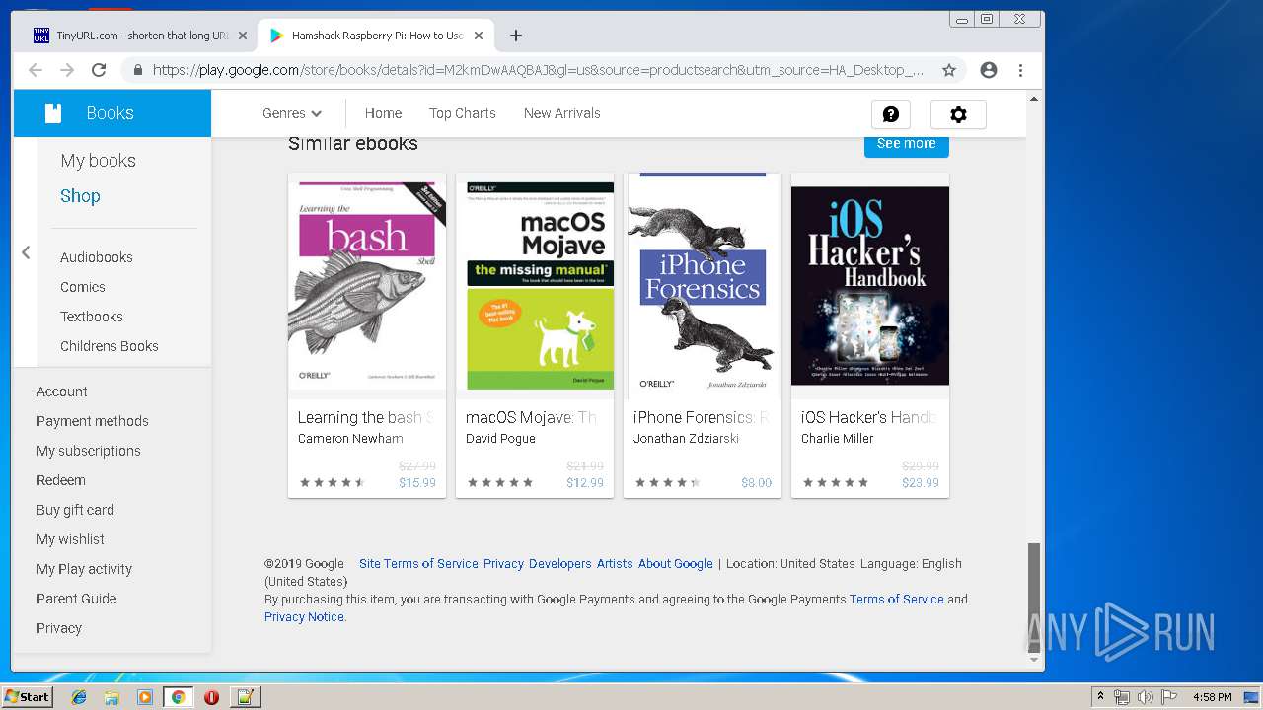Click the See more button
Image resolution: width=1263 pixels, height=710 pixels.
click(x=906, y=144)
